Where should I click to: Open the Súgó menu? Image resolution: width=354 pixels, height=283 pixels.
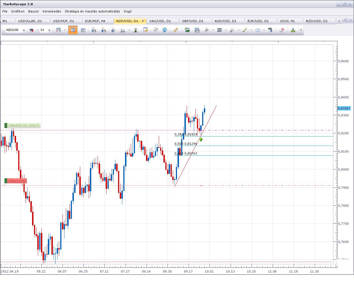click(127, 11)
